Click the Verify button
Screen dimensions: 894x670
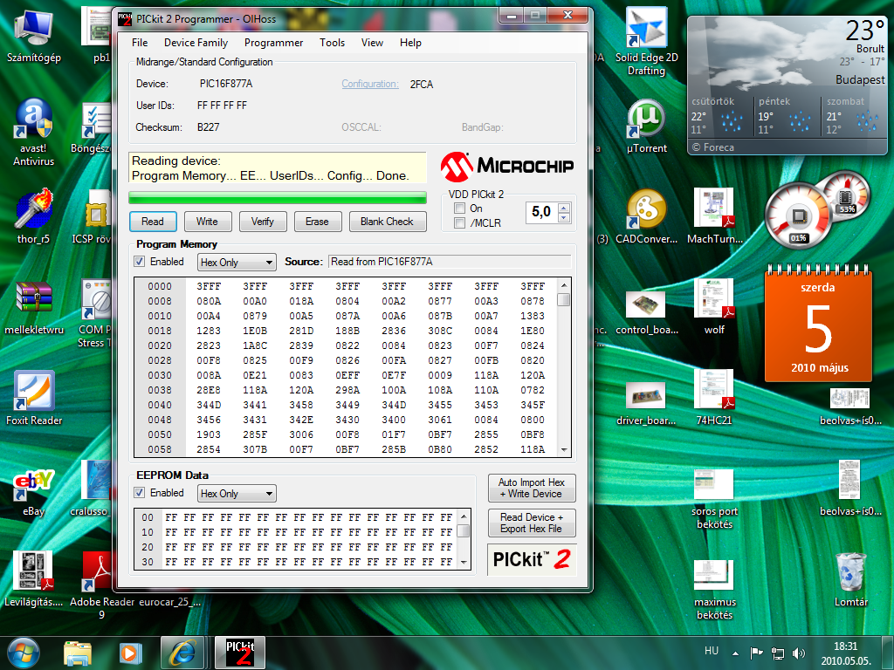262,222
